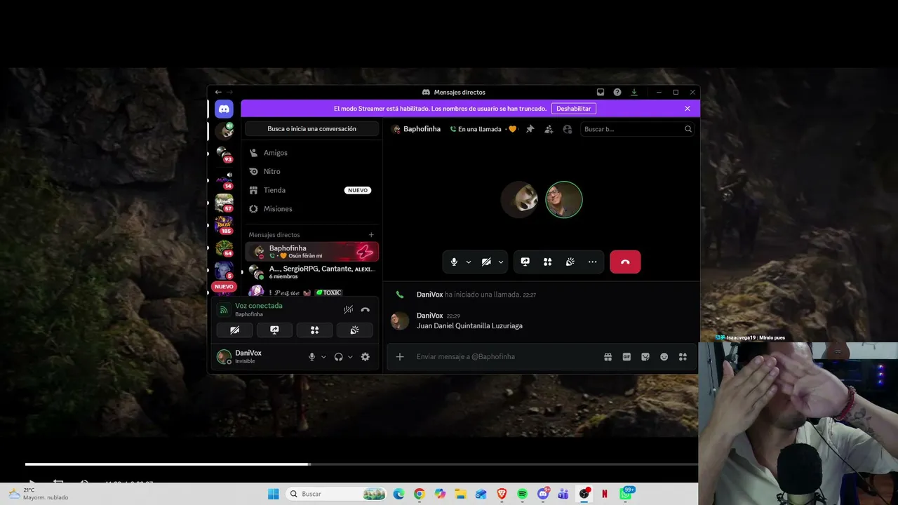Open the server with 54 notifications
The image size is (898, 505).
pos(224,248)
